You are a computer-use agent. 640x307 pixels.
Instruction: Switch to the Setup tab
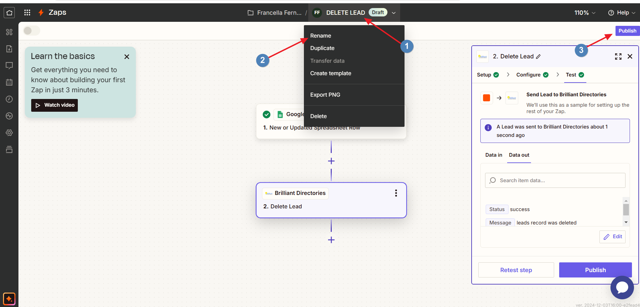488,74
